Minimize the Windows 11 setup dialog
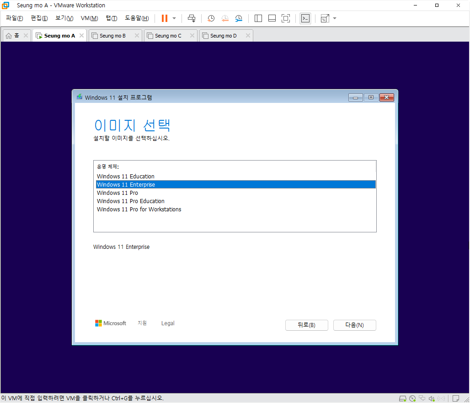 356,97
